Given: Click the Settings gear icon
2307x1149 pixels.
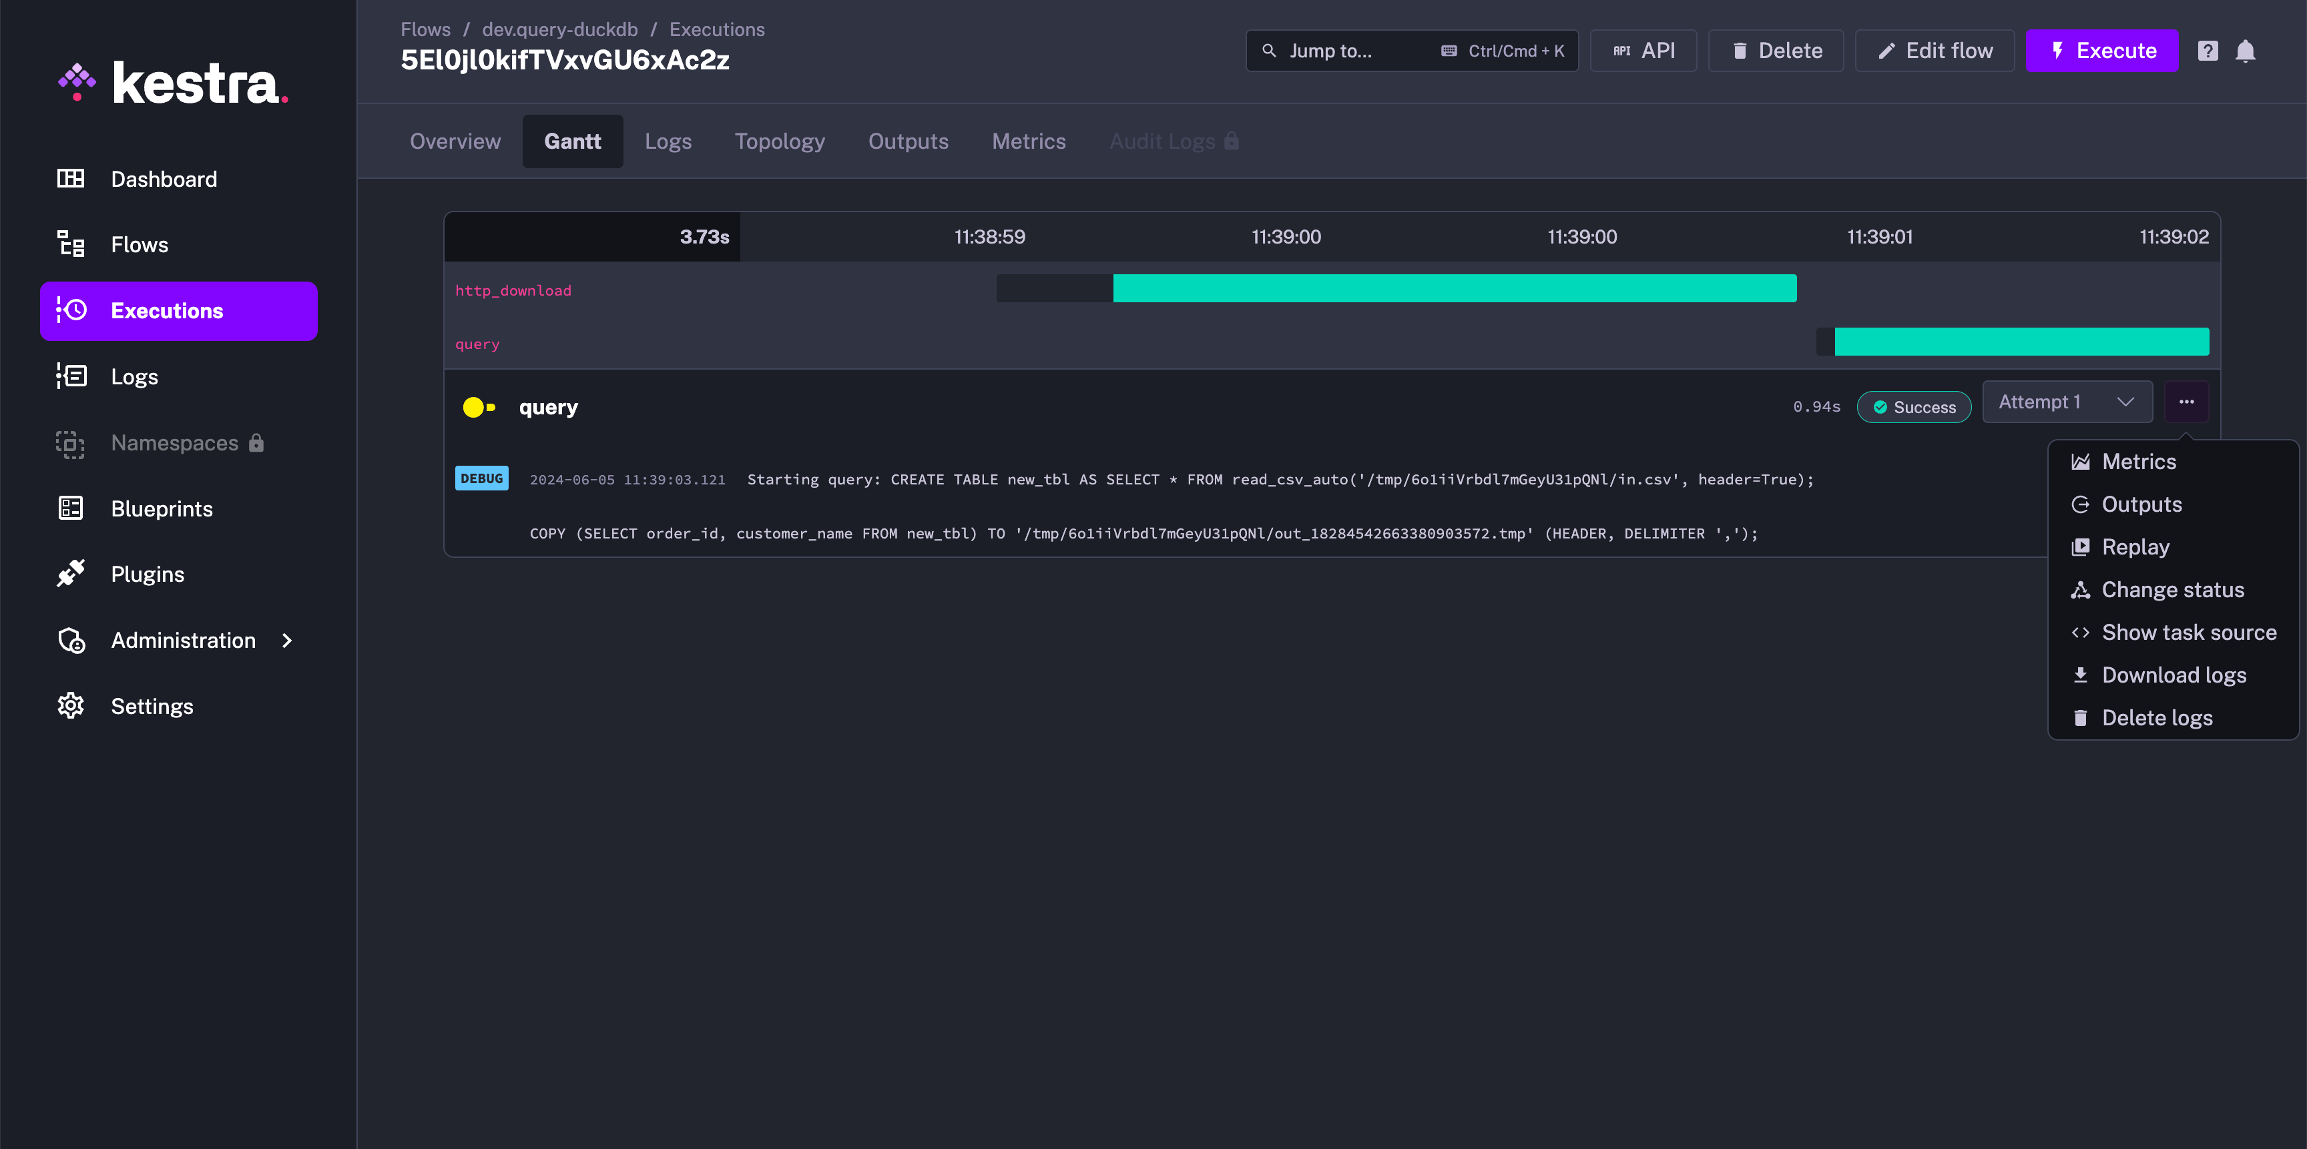Looking at the screenshot, I should pyautogui.click(x=71, y=705).
